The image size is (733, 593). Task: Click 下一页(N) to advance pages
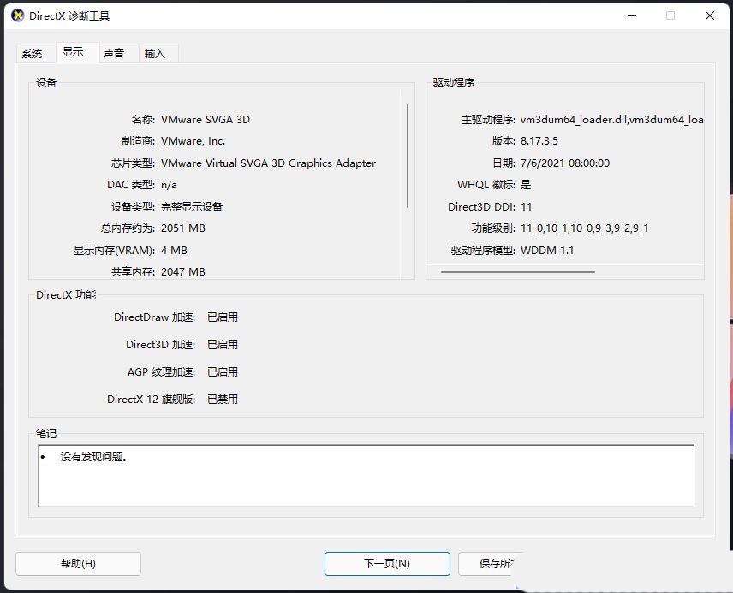[x=387, y=563]
